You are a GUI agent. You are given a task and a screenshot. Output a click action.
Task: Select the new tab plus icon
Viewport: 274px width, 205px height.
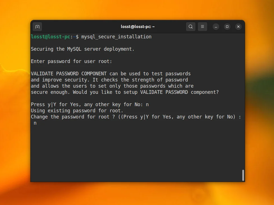tap(37, 27)
